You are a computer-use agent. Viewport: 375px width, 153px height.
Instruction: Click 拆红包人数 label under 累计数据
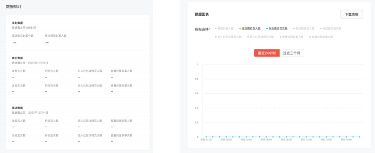(x=52, y=121)
